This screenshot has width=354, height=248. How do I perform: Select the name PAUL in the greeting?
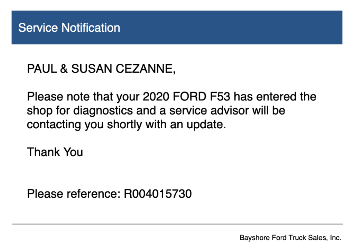pyautogui.click(x=42, y=69)
